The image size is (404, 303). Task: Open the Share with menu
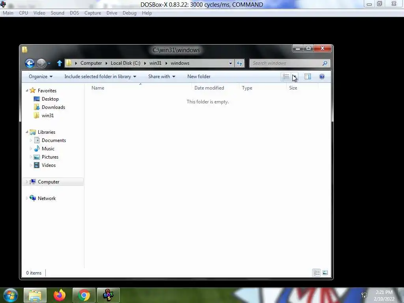pyautogui.click(x=161, y=77)
